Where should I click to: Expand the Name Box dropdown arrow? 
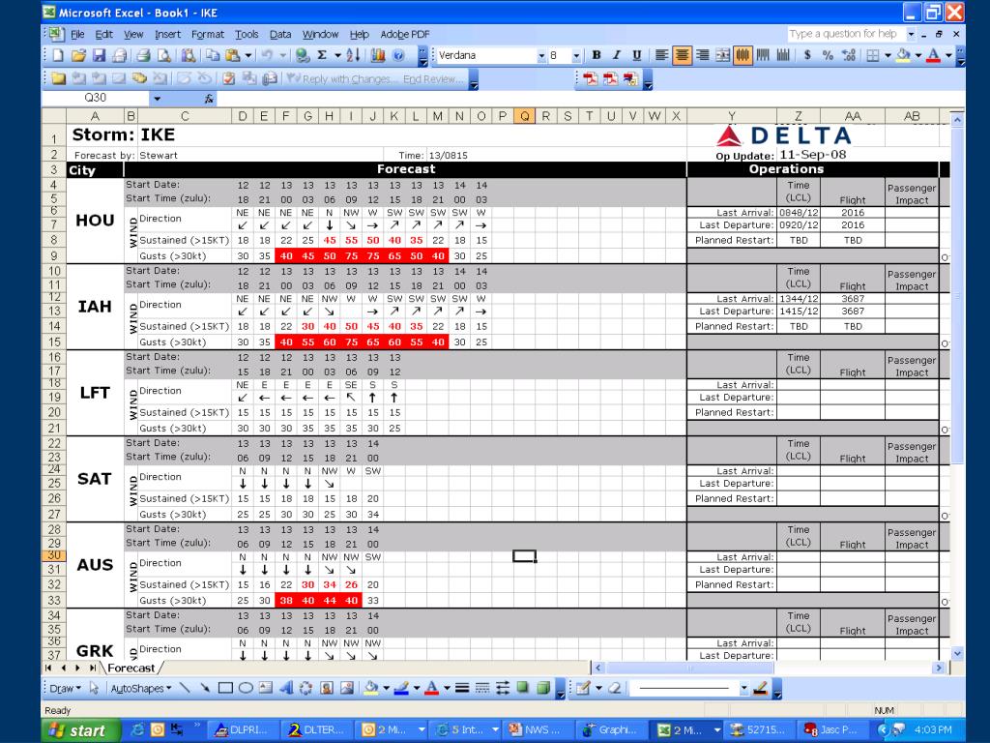(158, 99)
